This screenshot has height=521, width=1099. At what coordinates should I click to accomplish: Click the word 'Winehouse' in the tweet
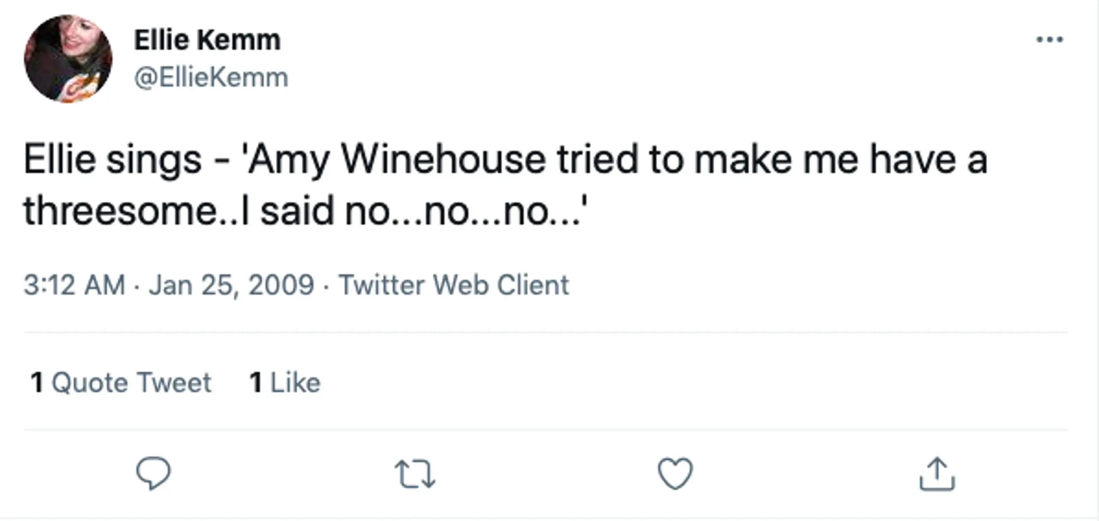(443, 160)
